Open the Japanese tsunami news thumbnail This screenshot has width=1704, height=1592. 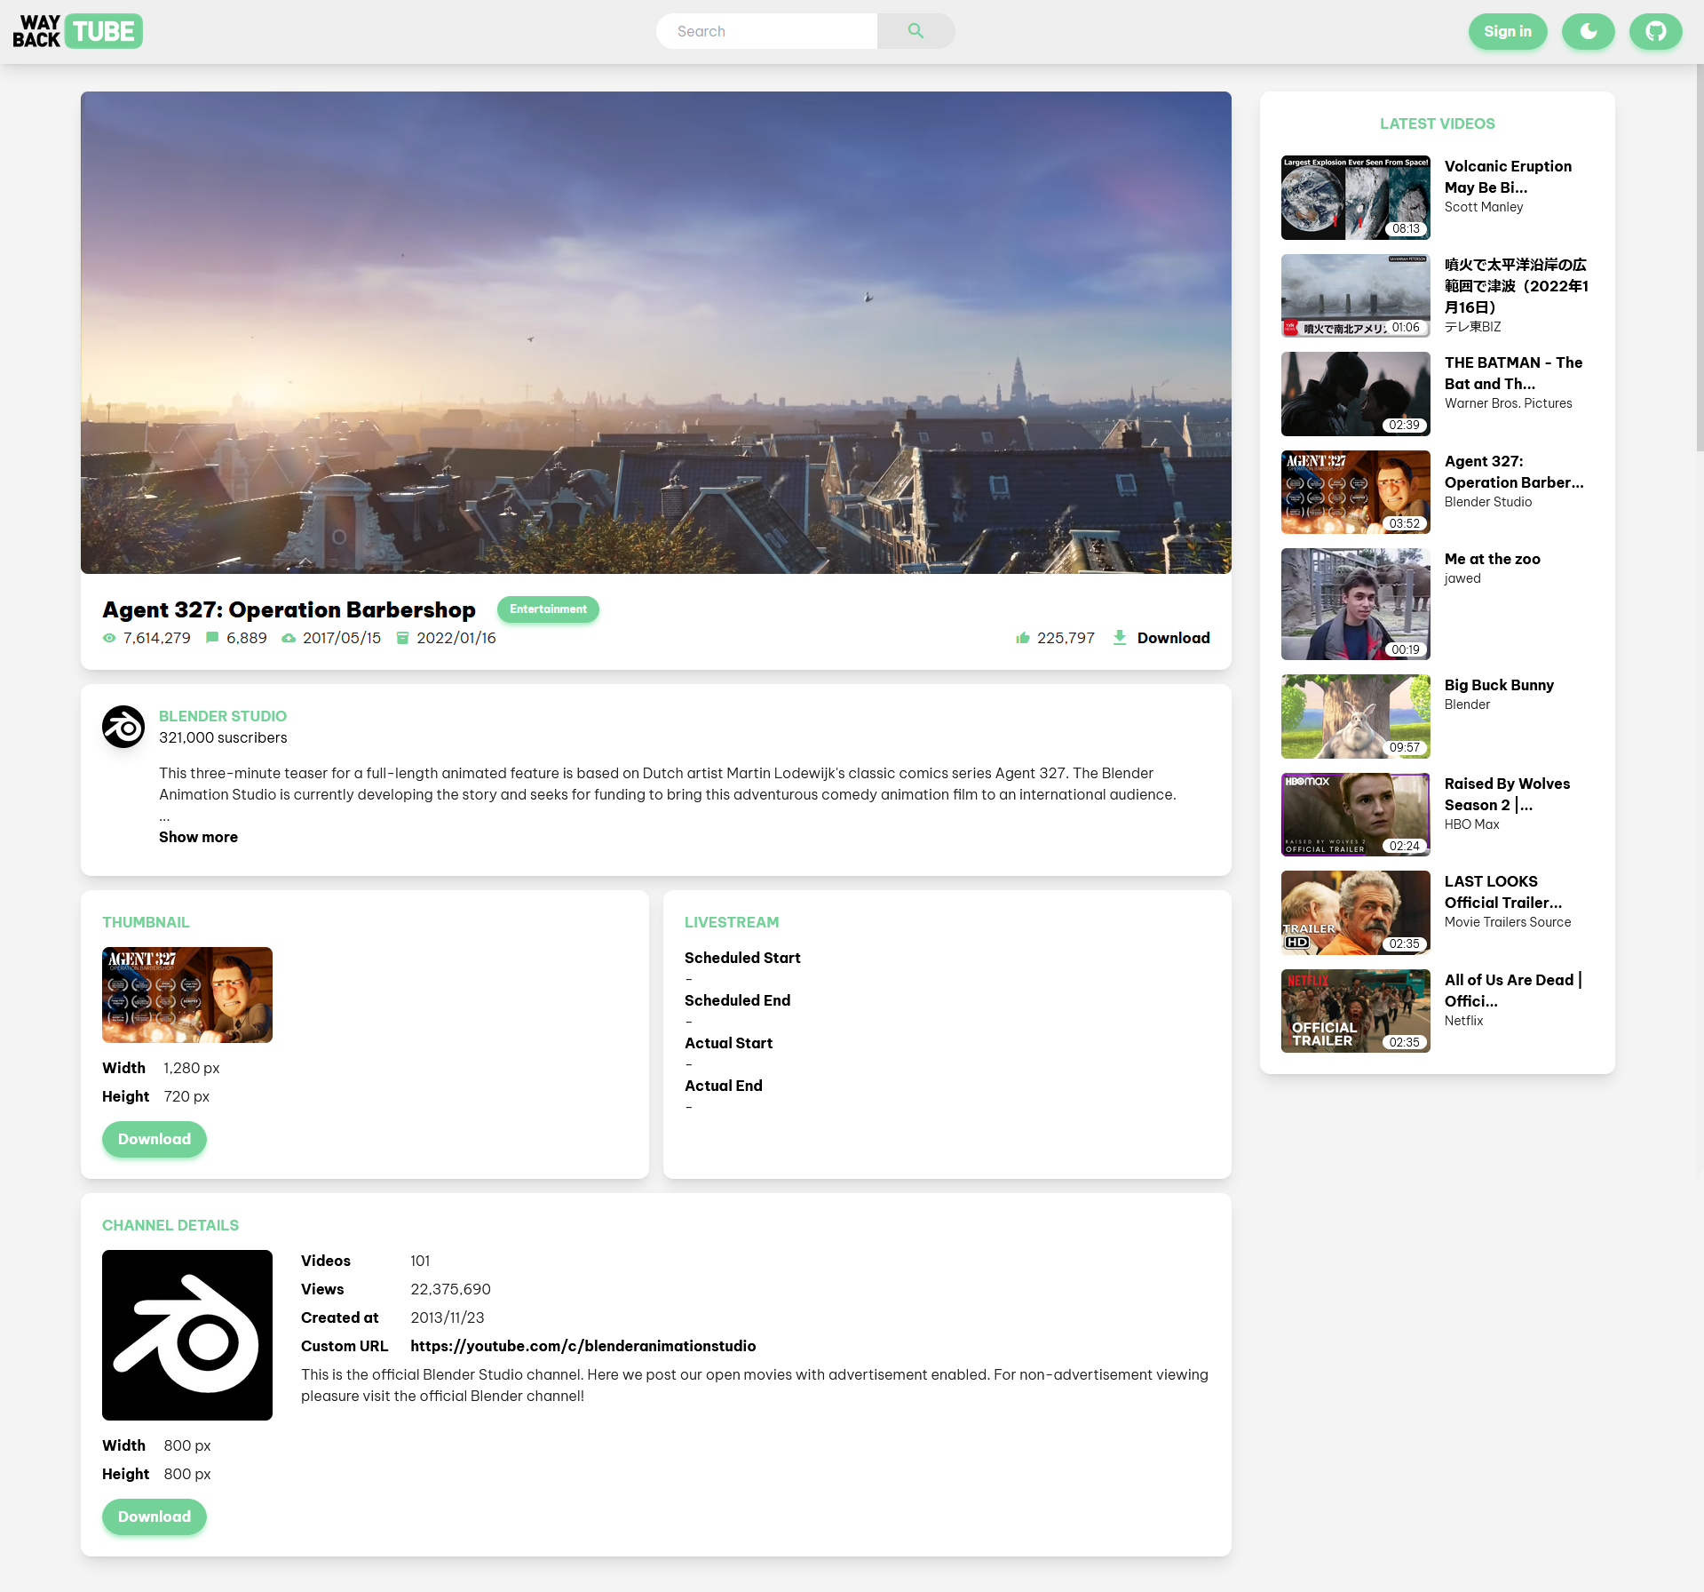pyautogui.click(x=1356, y=296)
